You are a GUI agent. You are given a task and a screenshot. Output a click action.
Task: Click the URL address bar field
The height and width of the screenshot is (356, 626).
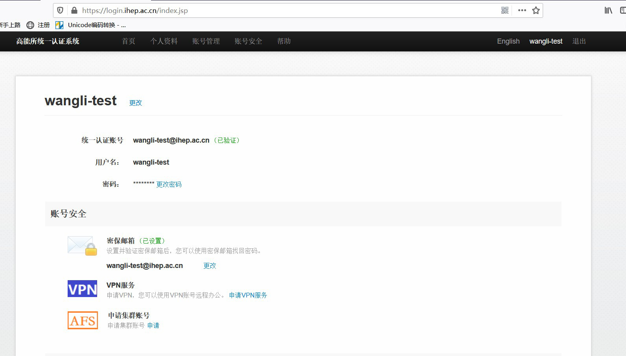[275, 11]
